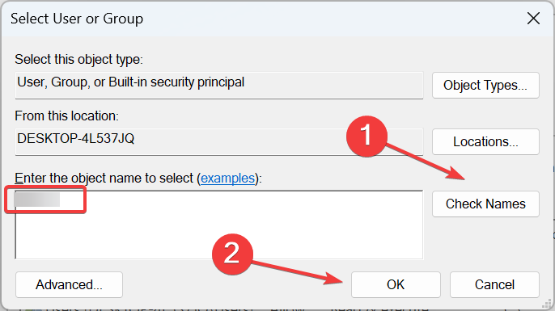Click the "Select this object type:" label

click(78, 60)
